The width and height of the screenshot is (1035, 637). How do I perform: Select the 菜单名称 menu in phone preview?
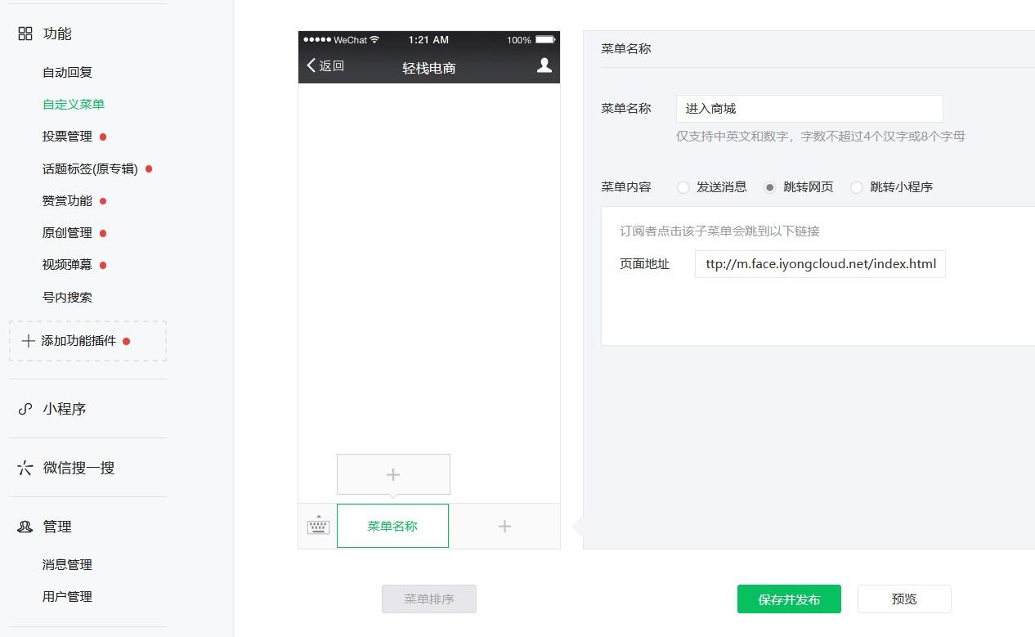click(x=392, y=526)
